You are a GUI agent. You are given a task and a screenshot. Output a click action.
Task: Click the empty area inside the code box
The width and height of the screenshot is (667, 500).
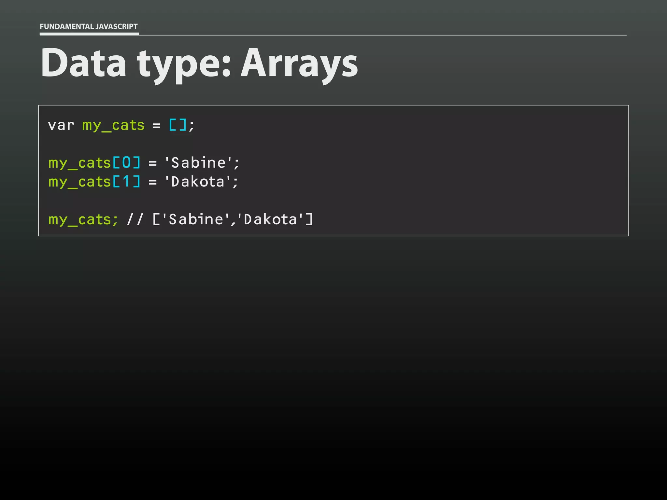[x=456, y=169]
